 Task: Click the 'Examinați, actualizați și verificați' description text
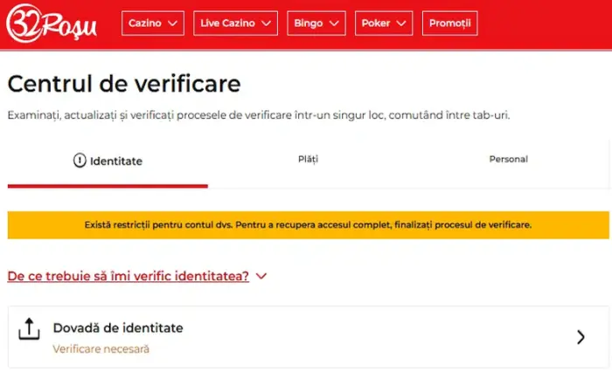pyautogui.click(x=259, y=115)
